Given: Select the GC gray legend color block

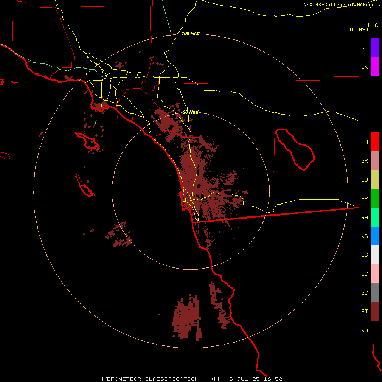Looking at the screenshot, I should (375, 292).
